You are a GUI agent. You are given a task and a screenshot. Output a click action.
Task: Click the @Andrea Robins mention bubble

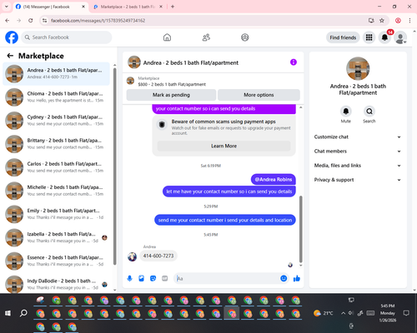click(274, 180)
